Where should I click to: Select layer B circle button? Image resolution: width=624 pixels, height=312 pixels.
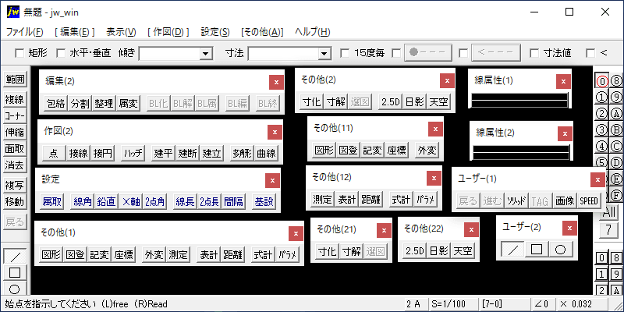click(616, 129)
